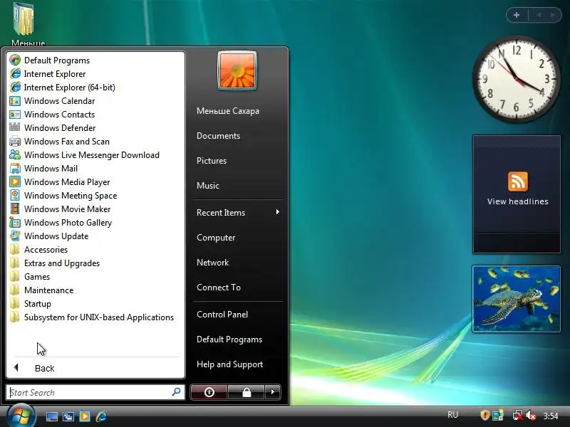Click the RU language bar indicator
This screenshot has width=570, height=427.
tap(452, 415)
